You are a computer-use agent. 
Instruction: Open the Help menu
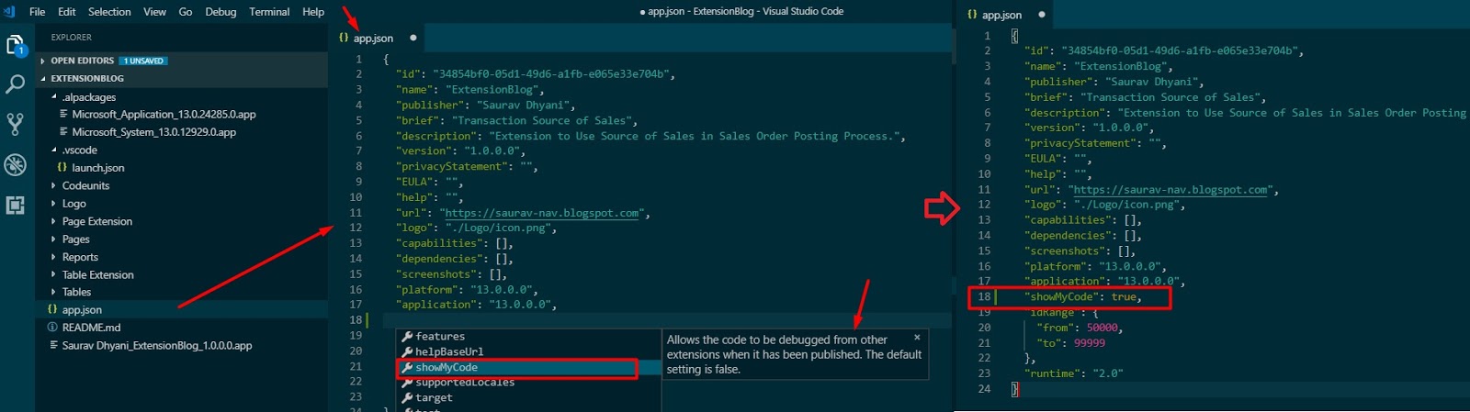[x=313, y=12]
